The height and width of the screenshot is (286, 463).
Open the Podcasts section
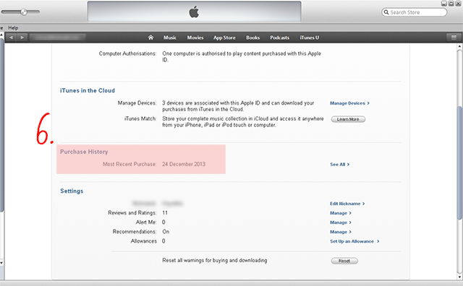pos(280,38)
